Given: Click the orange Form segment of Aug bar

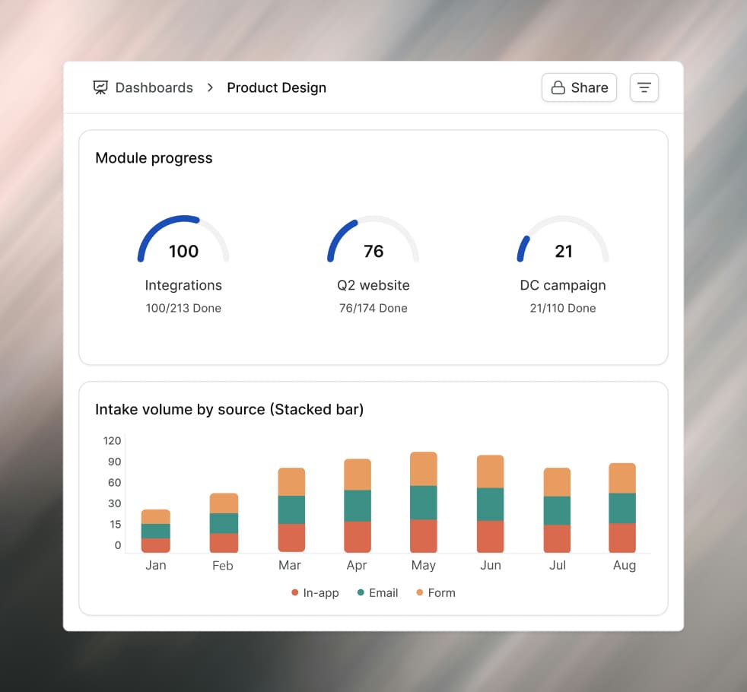Looking at the screenshot, I should 622,478.
